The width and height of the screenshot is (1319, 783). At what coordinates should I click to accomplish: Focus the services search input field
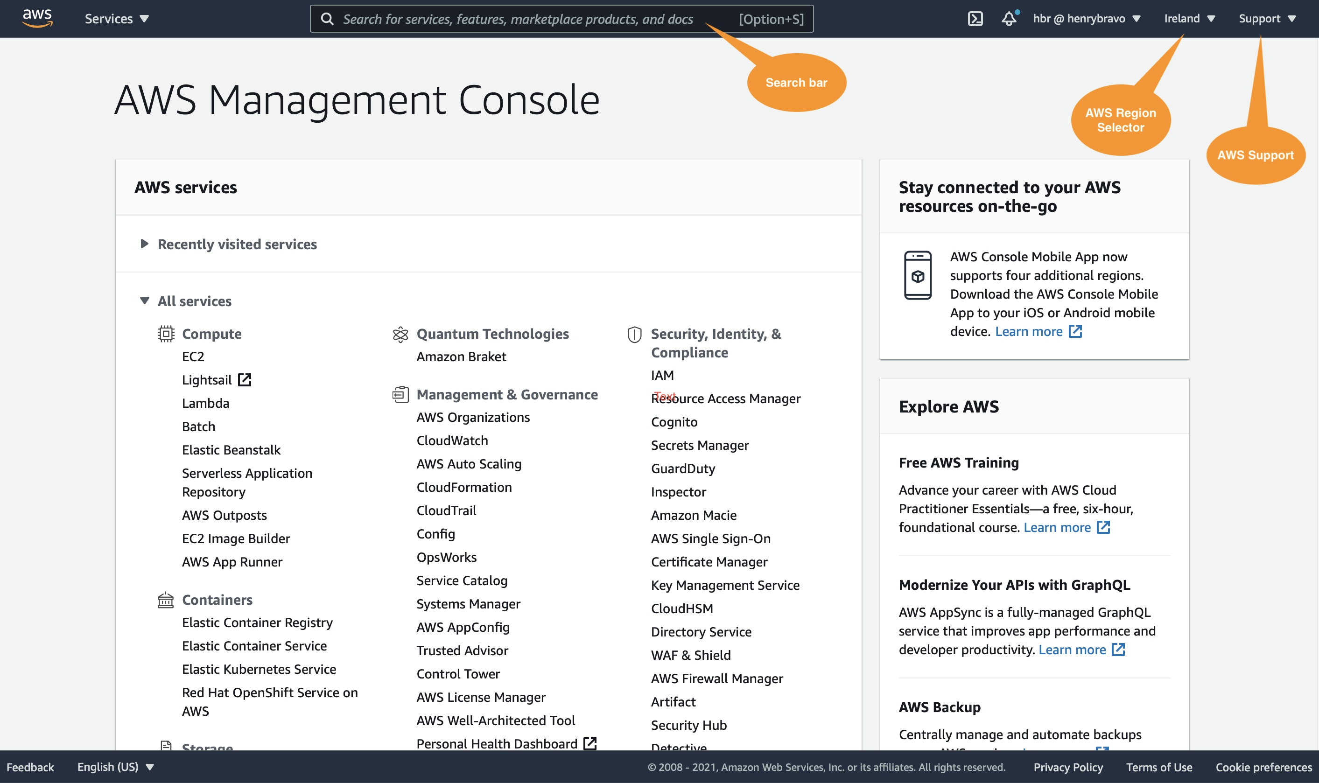[561, 19]
